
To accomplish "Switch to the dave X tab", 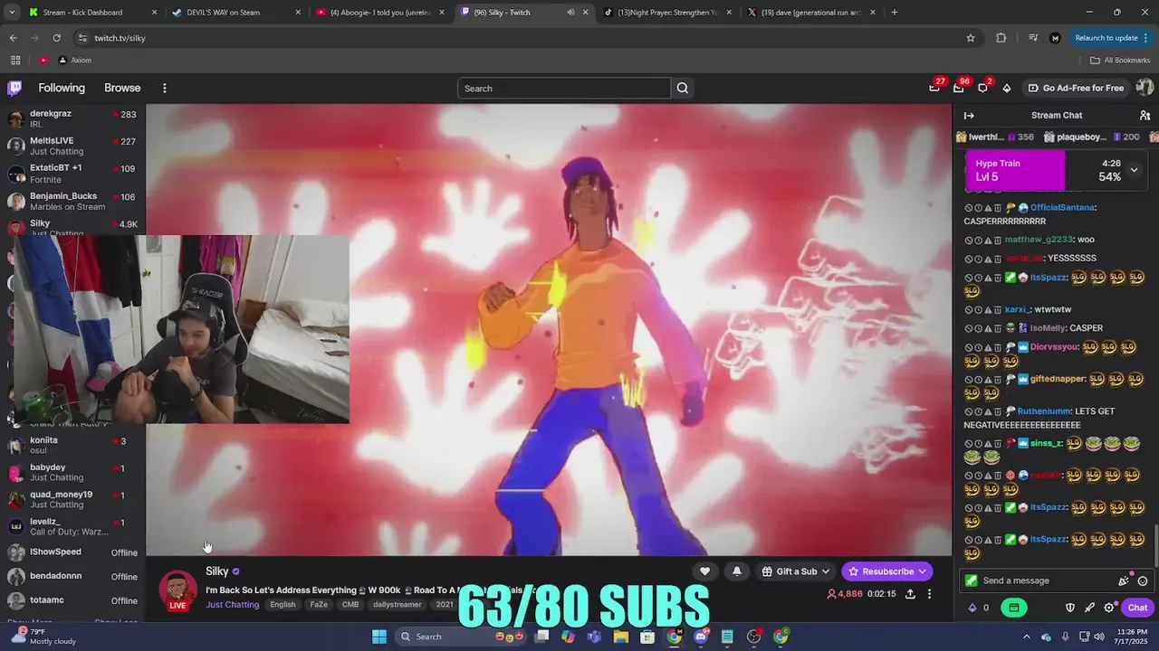I will (811, 13).
